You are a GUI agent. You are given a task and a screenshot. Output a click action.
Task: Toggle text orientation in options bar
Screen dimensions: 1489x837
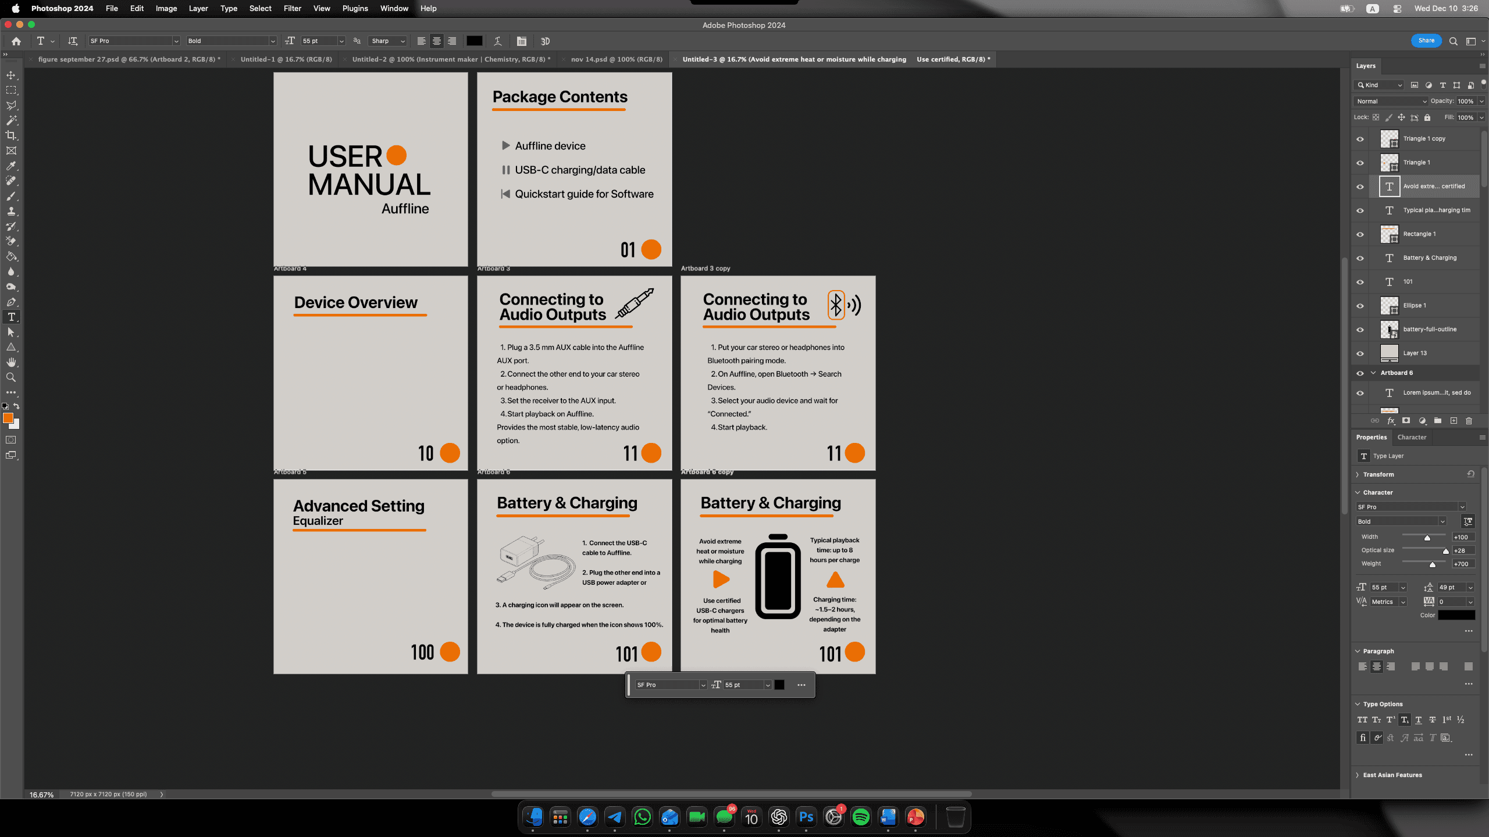[x=73, y=41]
